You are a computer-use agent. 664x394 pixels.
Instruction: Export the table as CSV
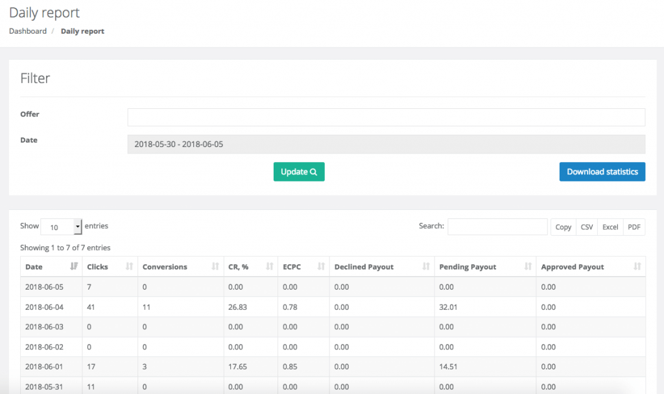(x=587, y=227)
